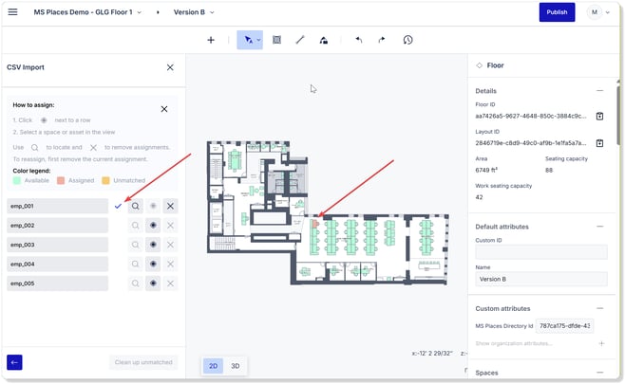Image resolution: width=625 pixels, height=384 pixels.
Task: Redo the last undone action
Action: pyautogui.click(x=382, y=40)
